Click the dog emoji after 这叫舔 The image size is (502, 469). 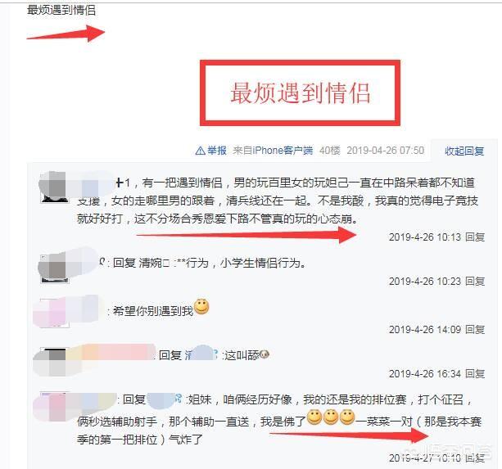pyautogui.click(x=265, y=354)
